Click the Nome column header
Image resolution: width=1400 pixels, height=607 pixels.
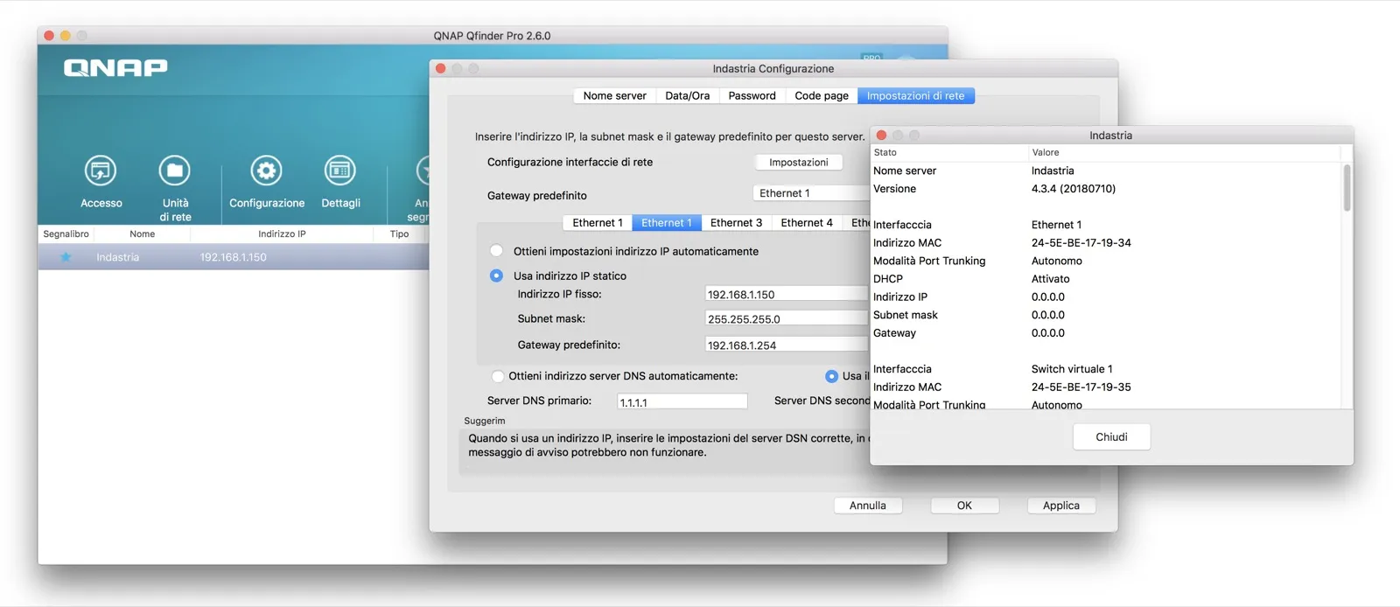pos(143,234)
